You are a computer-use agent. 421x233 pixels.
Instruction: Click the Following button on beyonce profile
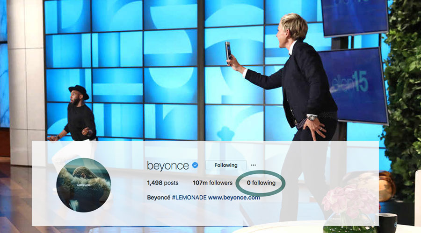pos(226,165)
